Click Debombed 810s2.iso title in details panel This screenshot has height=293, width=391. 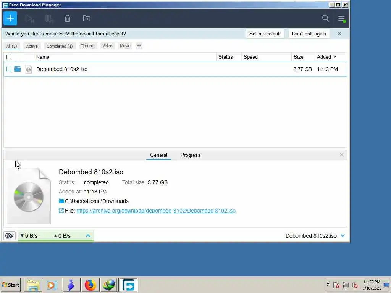click(x=91, y=172)
